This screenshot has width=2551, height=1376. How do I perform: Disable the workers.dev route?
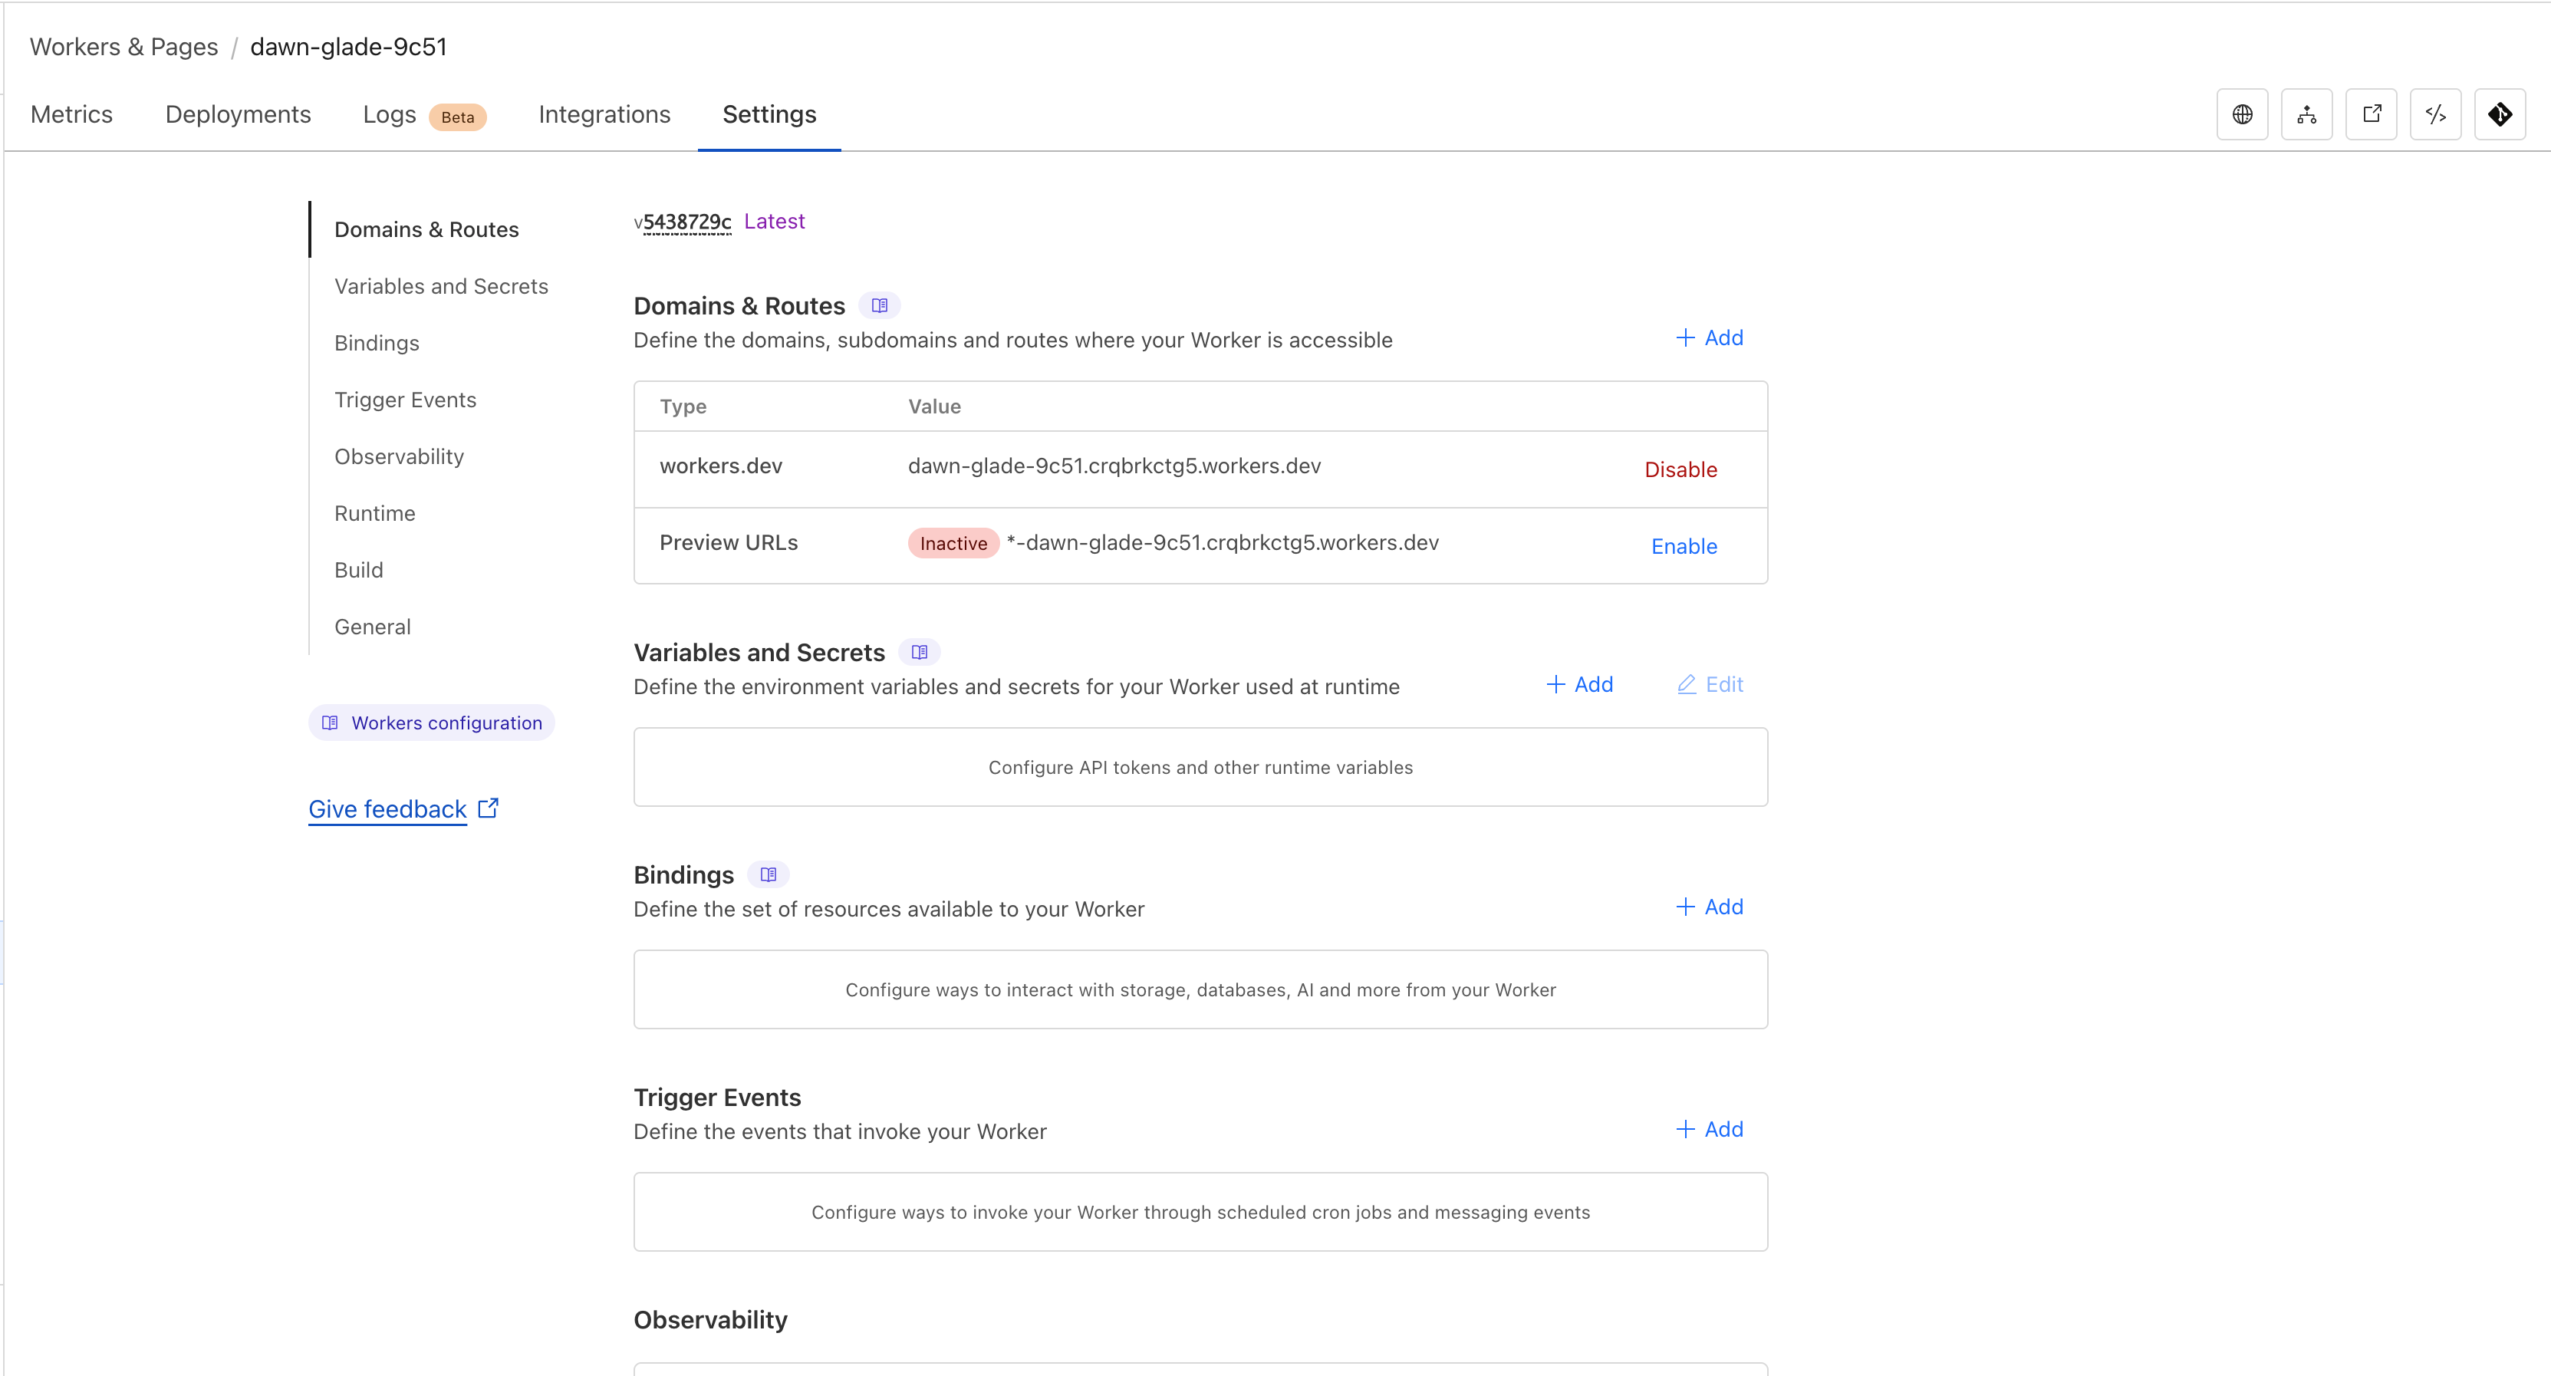[x=1680, y=469]
